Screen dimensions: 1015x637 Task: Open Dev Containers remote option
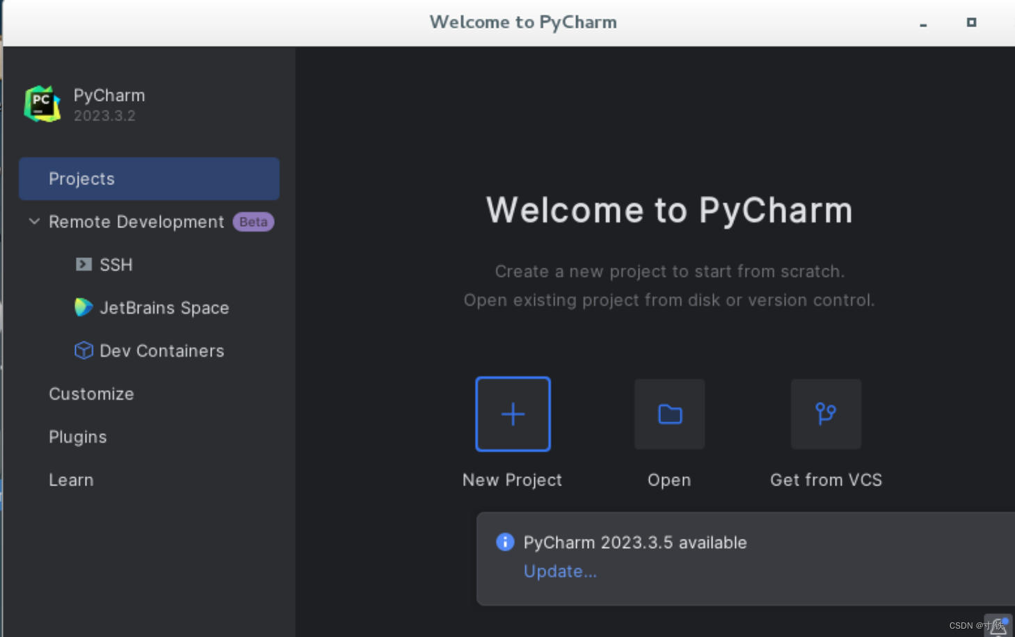point(162,351)
